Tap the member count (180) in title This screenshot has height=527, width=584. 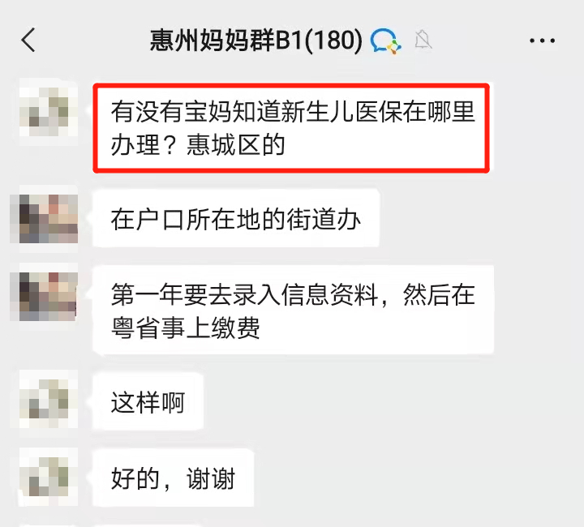[334, 41]
